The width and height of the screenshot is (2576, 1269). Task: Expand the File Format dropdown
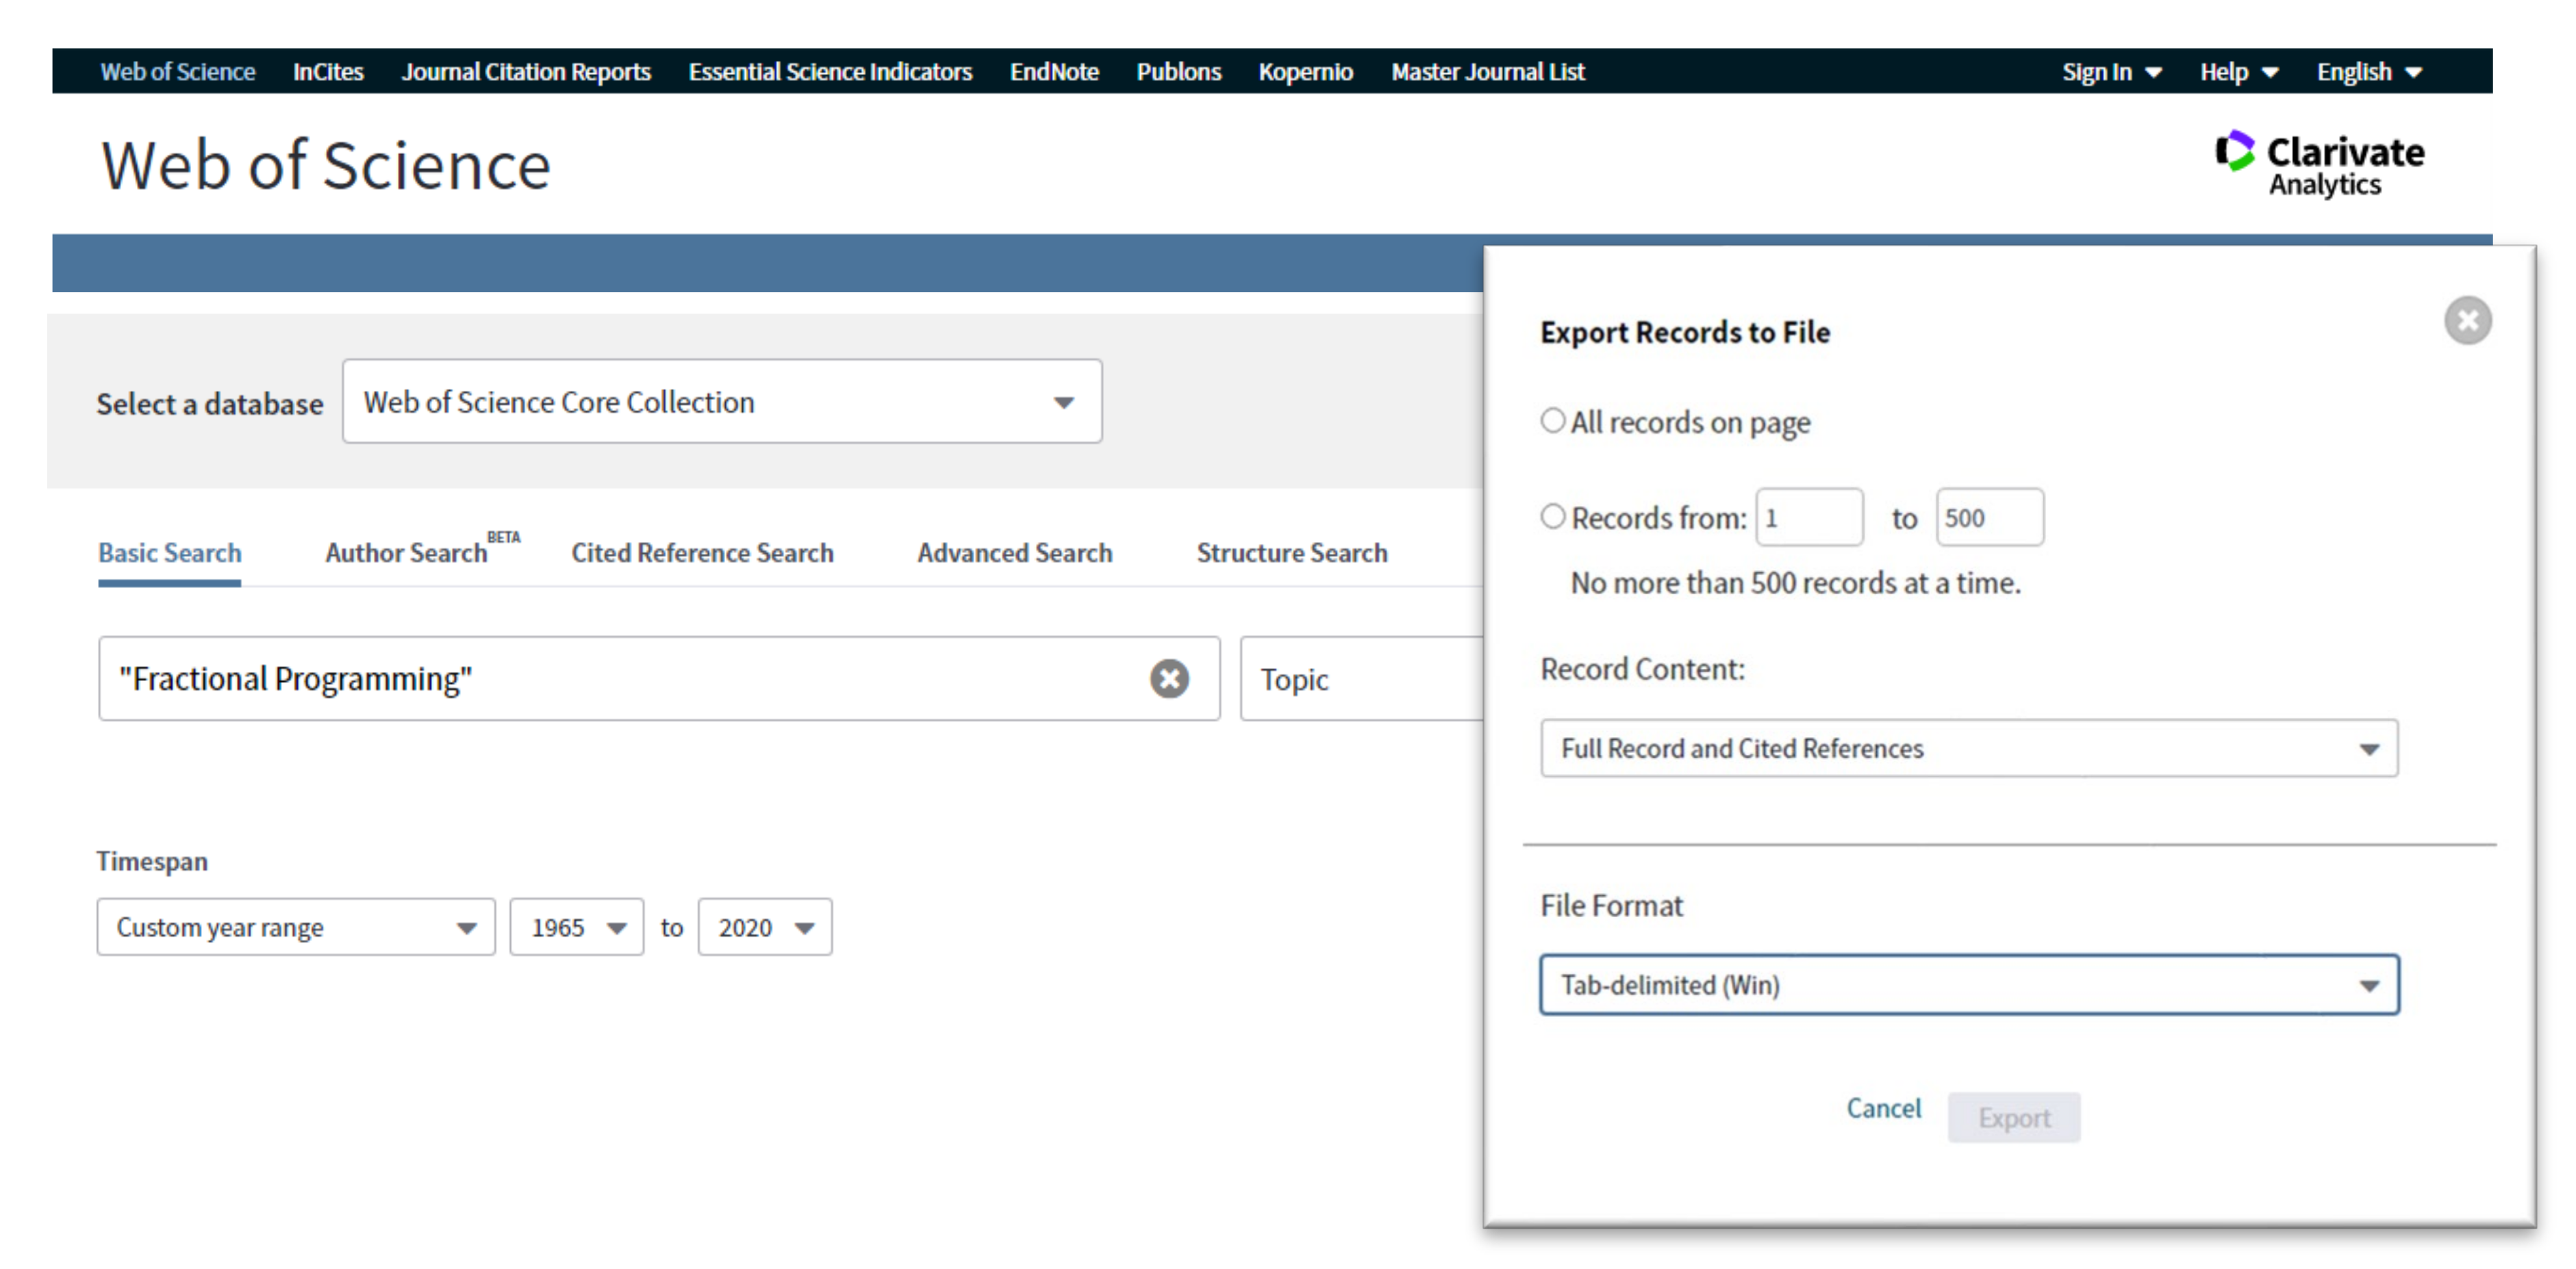pos(1968,985)
